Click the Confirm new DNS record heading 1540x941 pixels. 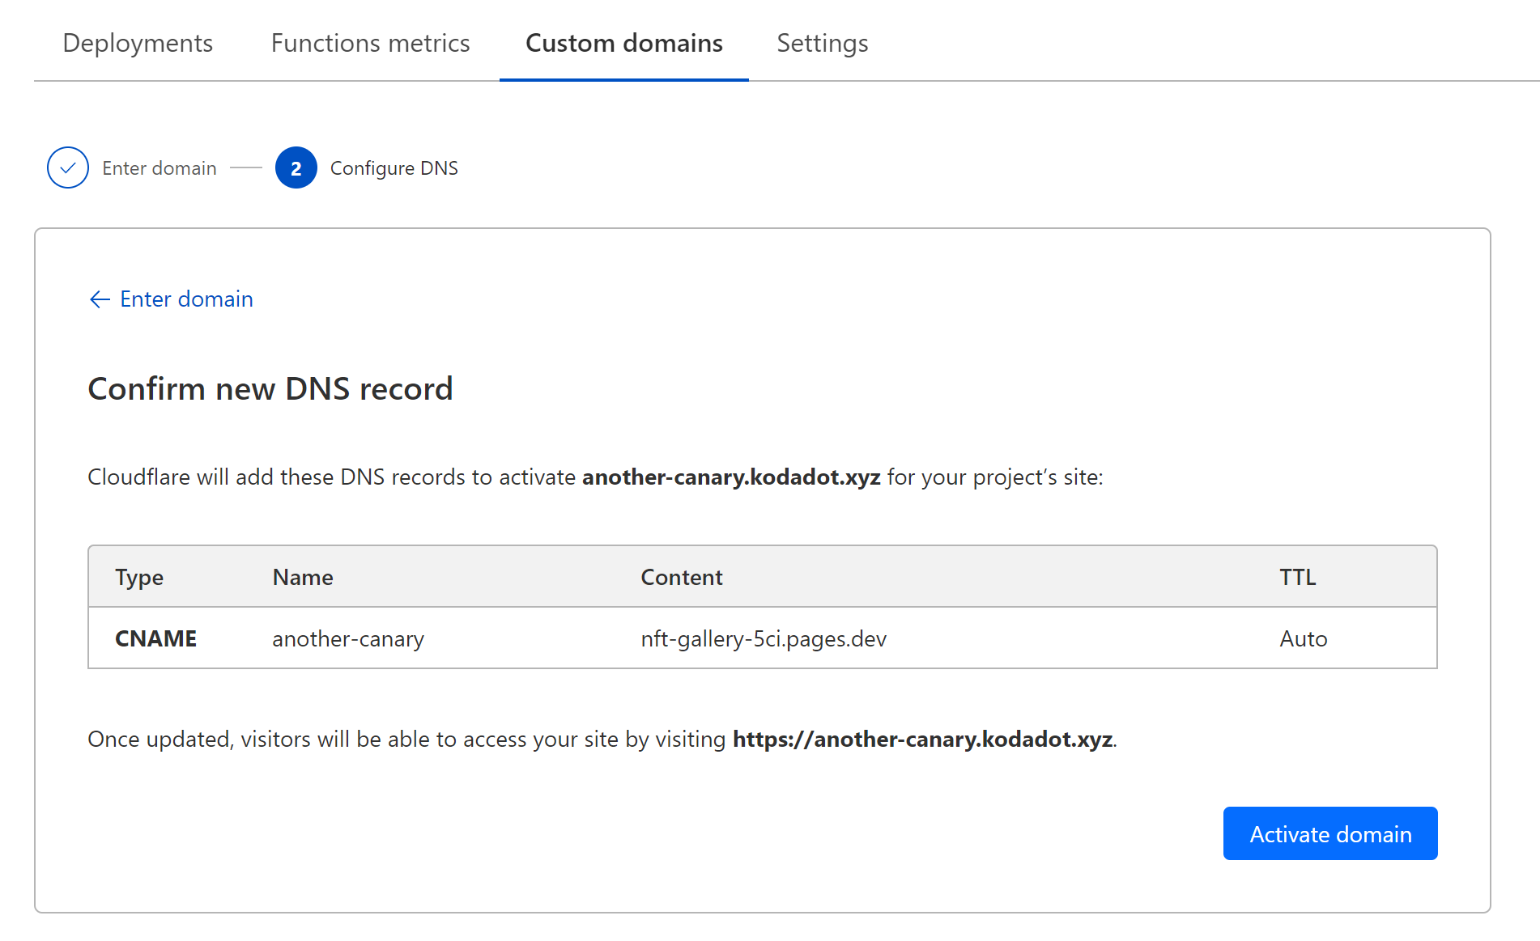(270, 389)
